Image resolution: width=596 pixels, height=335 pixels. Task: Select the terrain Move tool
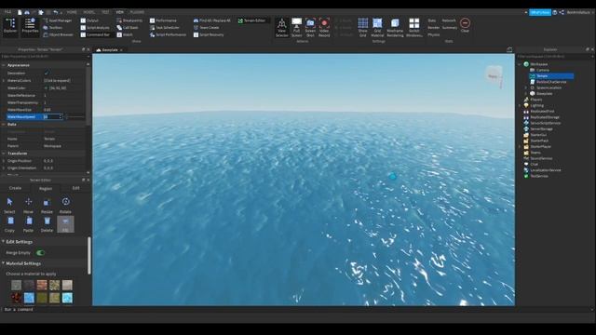pos(29,205)
